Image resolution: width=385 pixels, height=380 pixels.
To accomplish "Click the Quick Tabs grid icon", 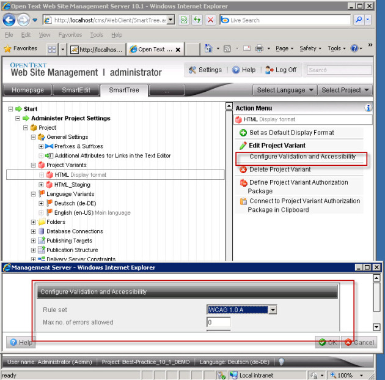I will [x=52, y=50].
